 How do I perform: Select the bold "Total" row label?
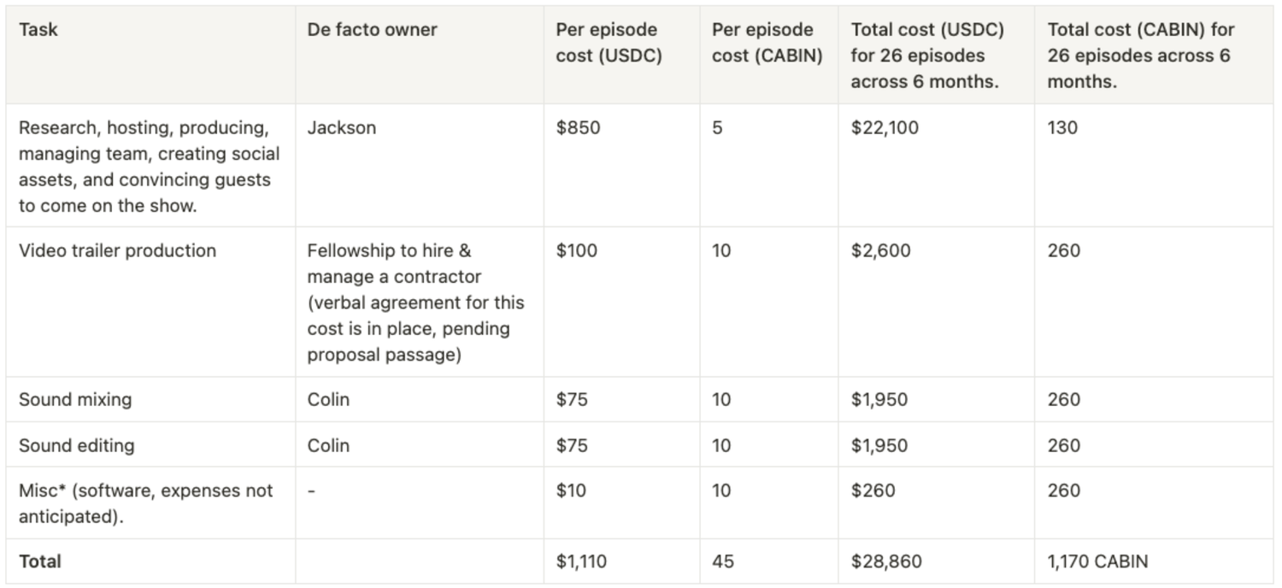(40, 562)
